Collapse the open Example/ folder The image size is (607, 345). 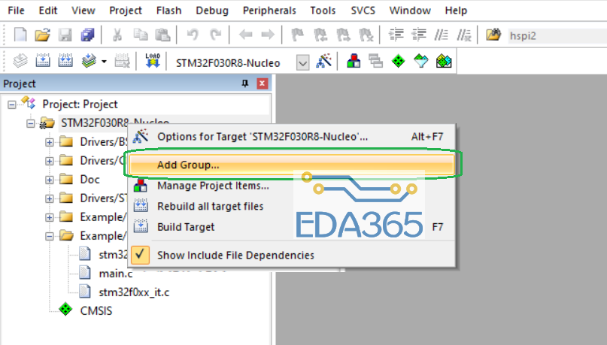[49, 236]
